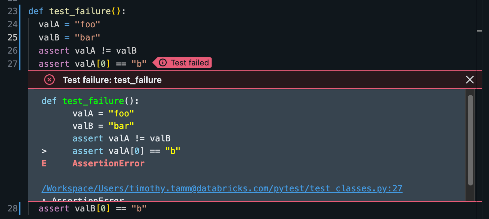Image resolution: width=489 pixels, height=219 pixels.
Task: Select the Test failure: test_failure header title
Action: [112, 80]
